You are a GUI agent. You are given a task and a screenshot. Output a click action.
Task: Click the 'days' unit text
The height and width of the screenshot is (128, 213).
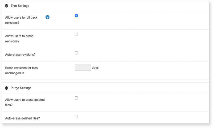coord(95,68)
